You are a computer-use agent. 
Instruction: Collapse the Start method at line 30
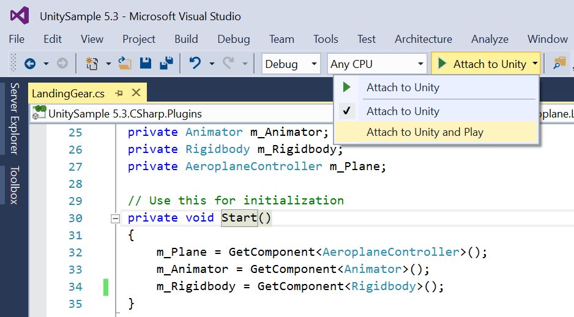[115, 218]
